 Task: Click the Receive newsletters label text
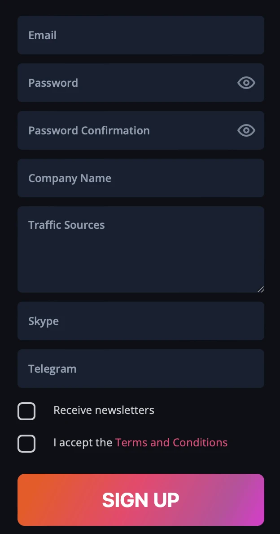point(104,410)
